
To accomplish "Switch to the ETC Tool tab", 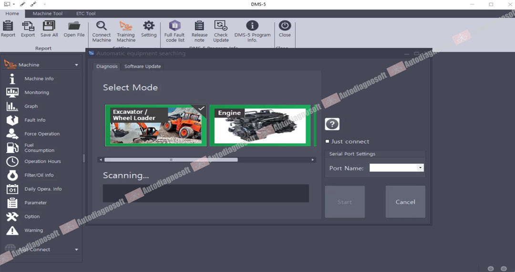I will tap(86, 13).
